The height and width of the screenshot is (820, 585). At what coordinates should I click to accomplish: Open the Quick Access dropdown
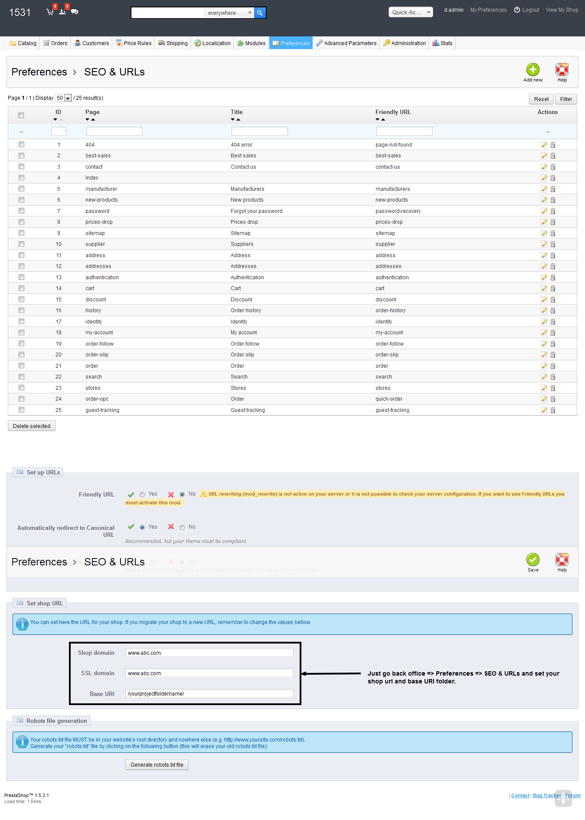[x=411, y=12]
